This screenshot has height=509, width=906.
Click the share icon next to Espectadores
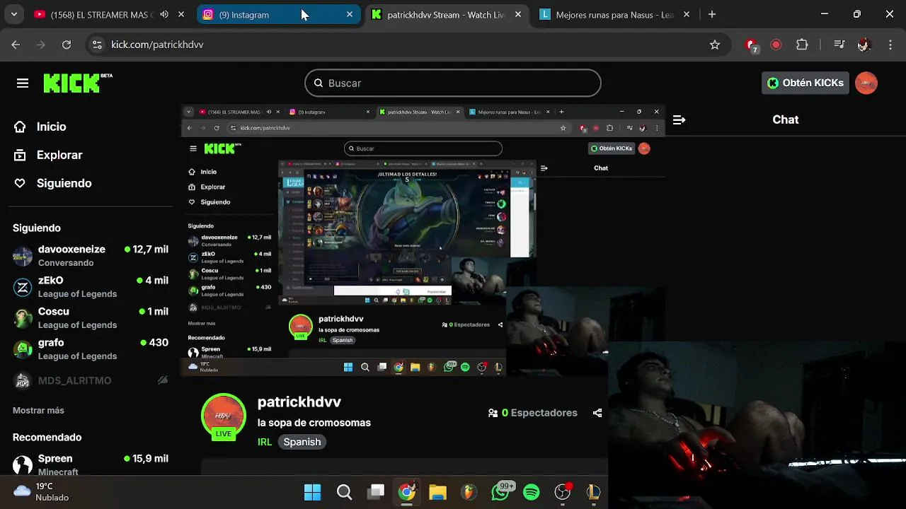click(597, 413)
